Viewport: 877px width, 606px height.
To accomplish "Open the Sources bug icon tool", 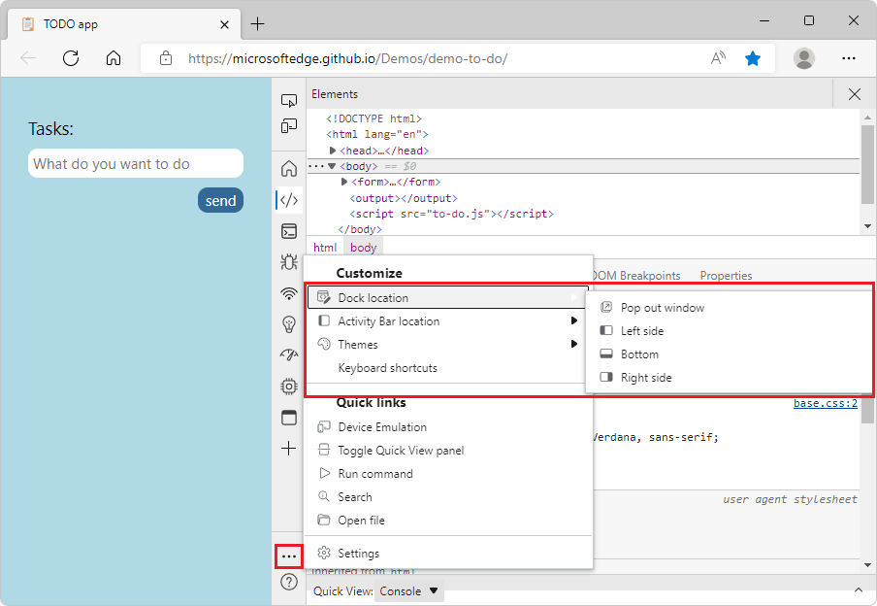I will coord(288,261).
